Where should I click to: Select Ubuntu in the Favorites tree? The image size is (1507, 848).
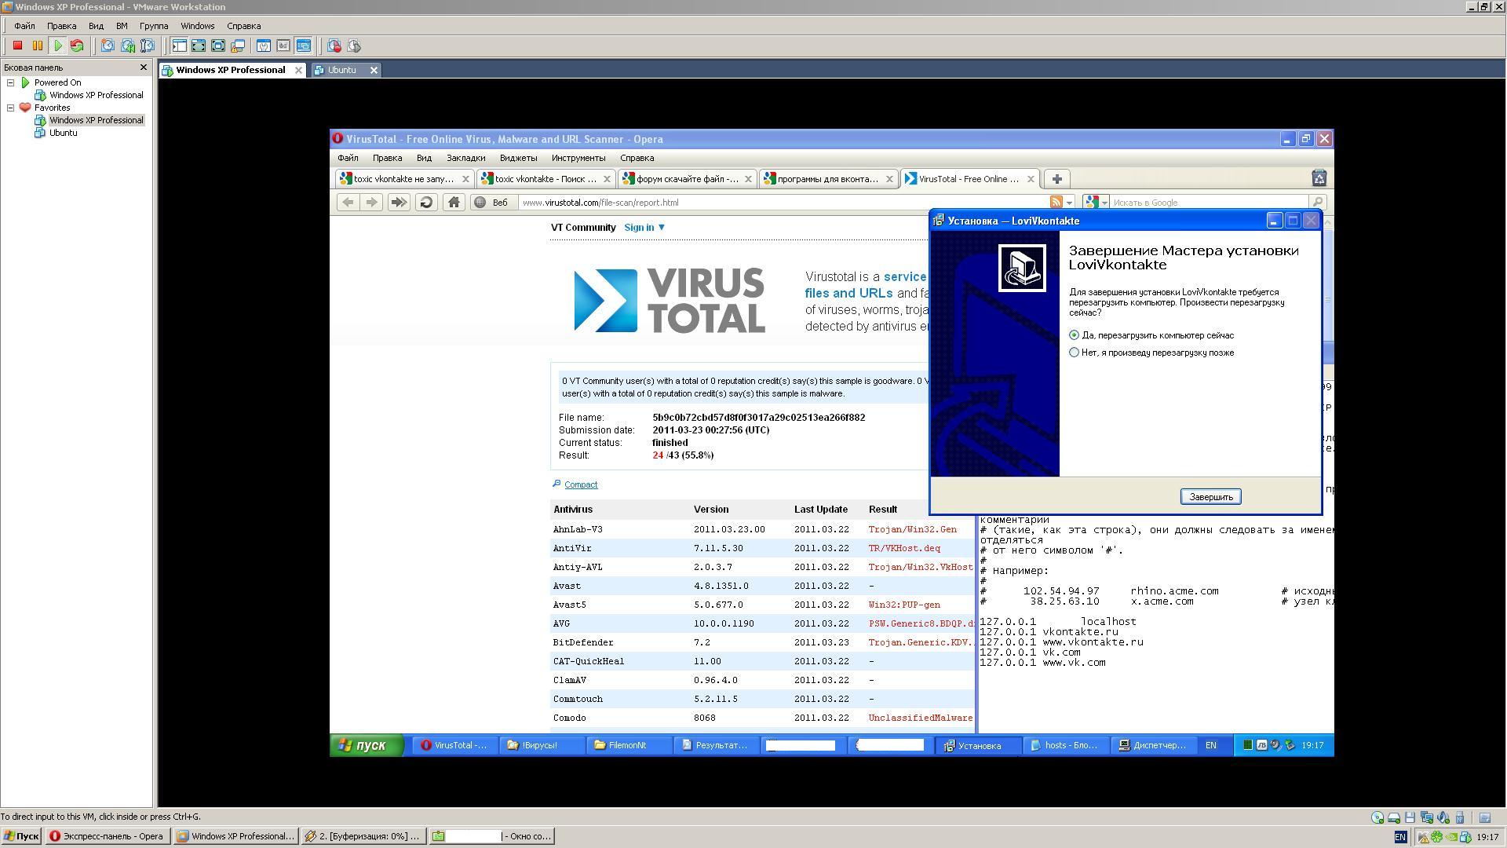[x=63, y=133]
